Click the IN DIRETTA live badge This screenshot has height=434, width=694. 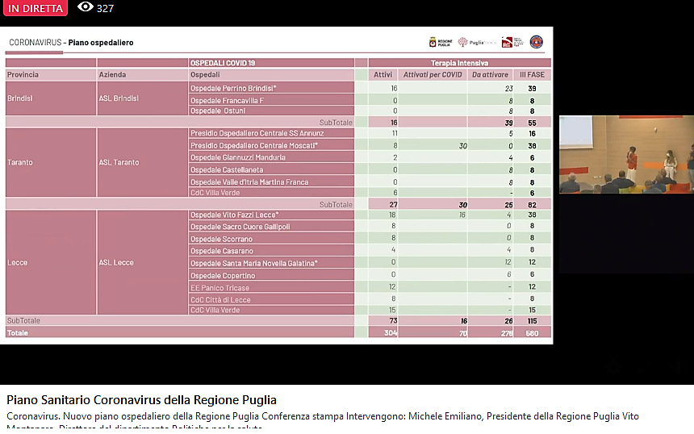tap(34, 8)
